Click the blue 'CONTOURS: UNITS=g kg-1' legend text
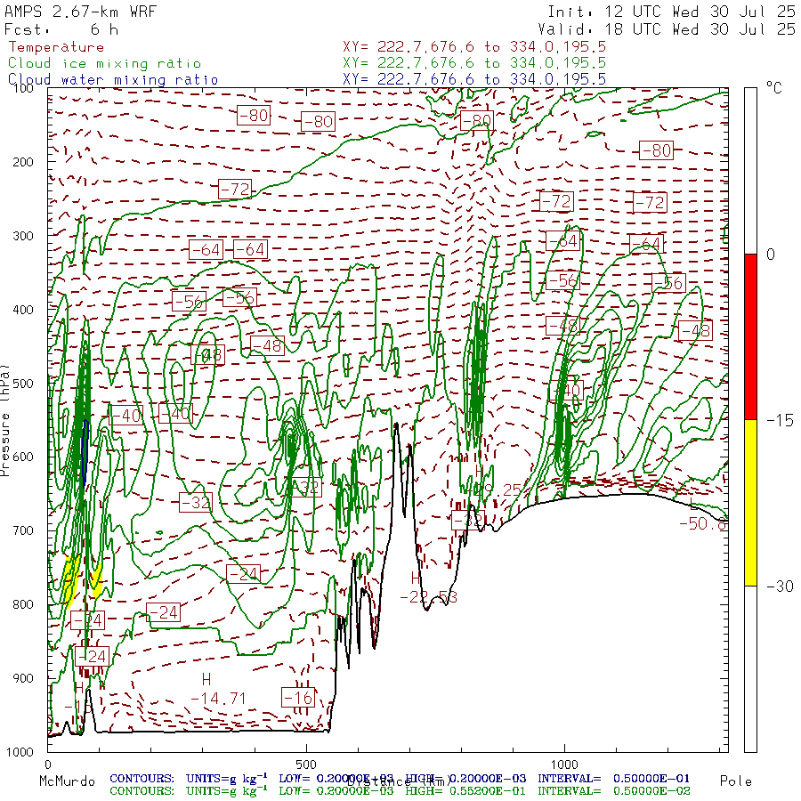The height and width of the screenshot is (801, 801). pyautogui.click(x=189, y=779)
